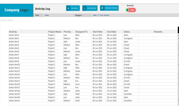
Task: Select cell Action Item20
Action: pyautogui.click(x=28, y=97)
